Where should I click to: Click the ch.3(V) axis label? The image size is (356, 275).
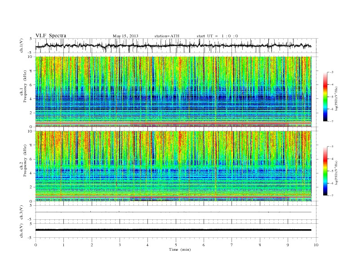22,213
